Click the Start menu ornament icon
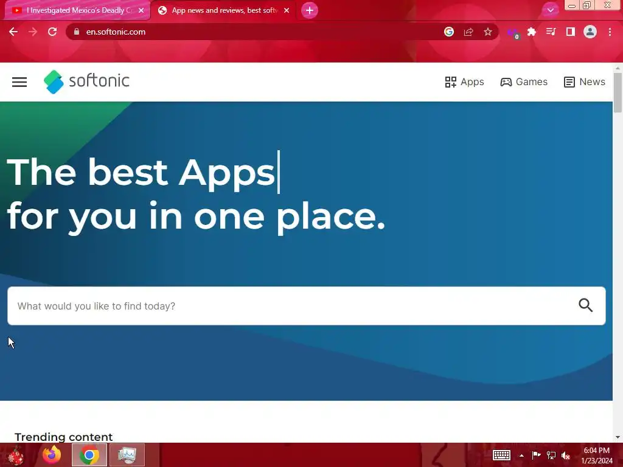The height and width of the screenshot is (467, 623). (x=16, y=455)
